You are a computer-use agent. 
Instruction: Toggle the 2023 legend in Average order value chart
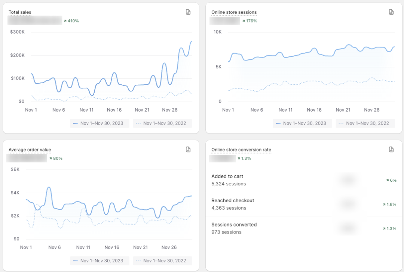[100, 261]
